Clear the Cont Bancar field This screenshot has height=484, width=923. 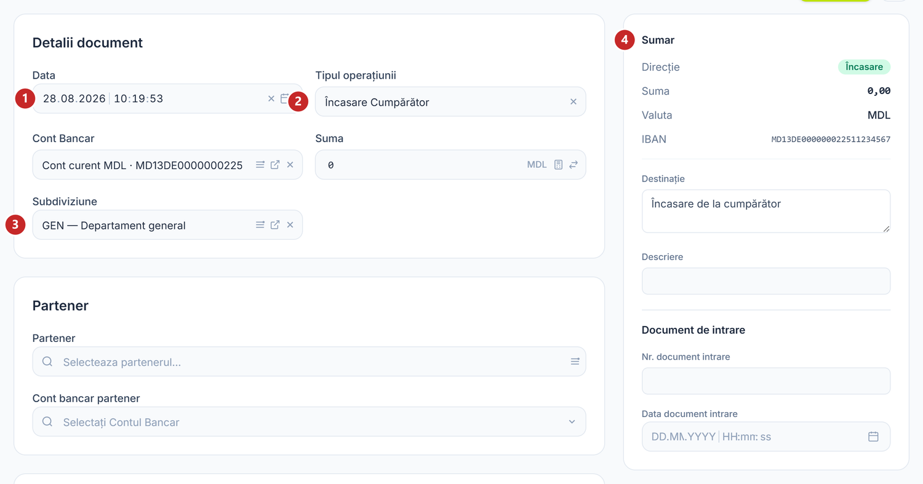290,165
